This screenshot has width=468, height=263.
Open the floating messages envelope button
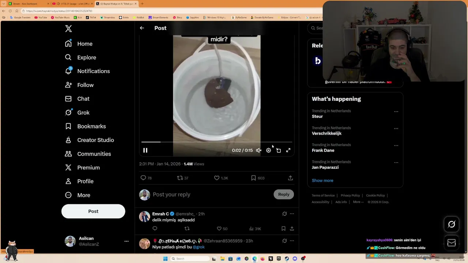tap(452, 243)
